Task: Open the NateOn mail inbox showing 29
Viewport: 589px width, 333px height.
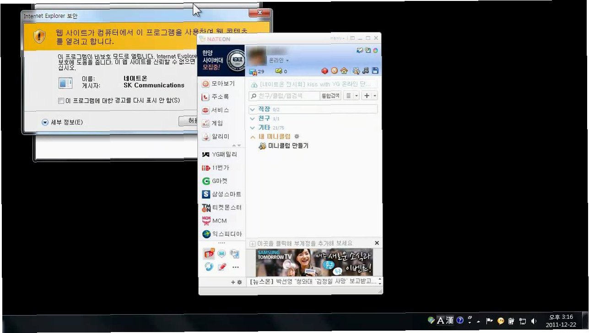Action: point(257,71)
